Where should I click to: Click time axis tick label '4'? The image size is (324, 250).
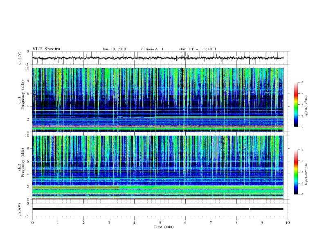[134, 223]
